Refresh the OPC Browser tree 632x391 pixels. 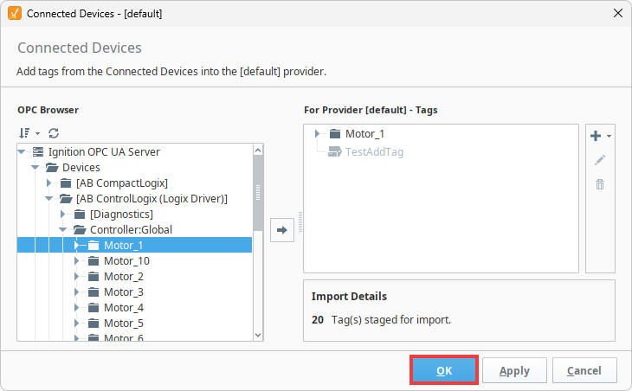pyautogui.click(x=54, y=133)
